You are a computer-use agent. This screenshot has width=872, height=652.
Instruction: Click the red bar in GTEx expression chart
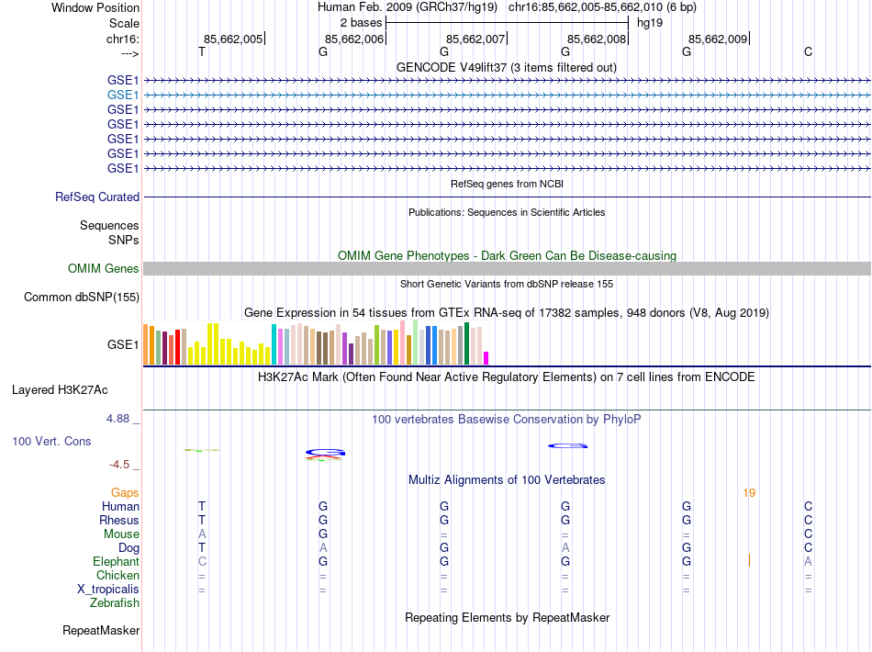177,347
